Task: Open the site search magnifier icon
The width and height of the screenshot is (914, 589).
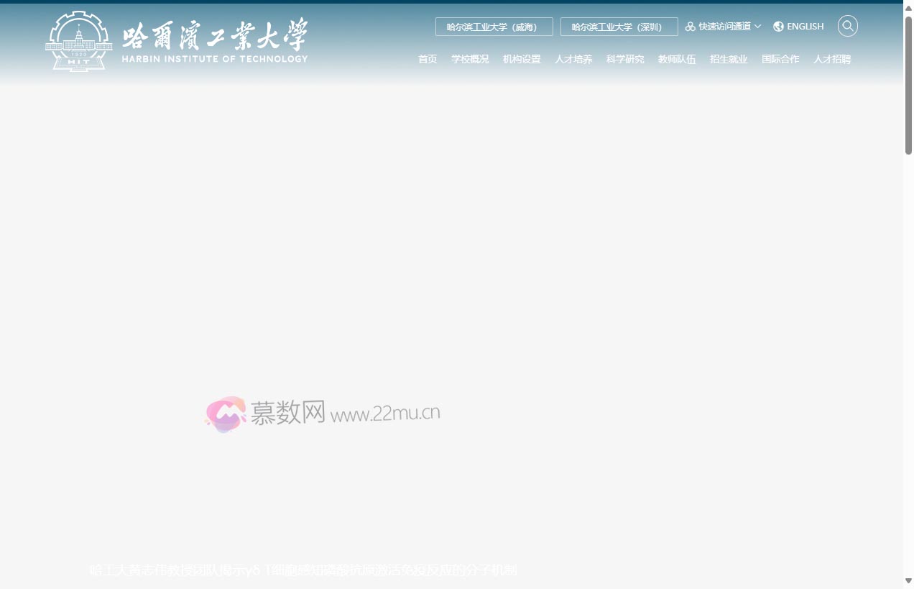Action: click(x=848, y=26)
